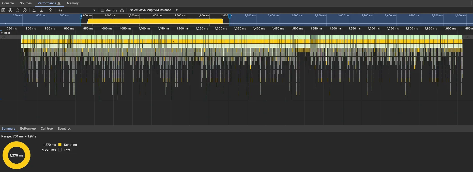Click the 'Scripting' legend label
Screen dimensions: 473x172
[x=70, y=145]
